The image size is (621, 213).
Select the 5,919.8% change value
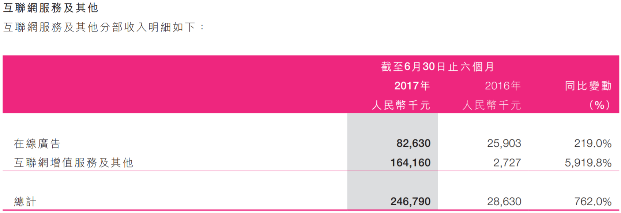tap(588, 162)
